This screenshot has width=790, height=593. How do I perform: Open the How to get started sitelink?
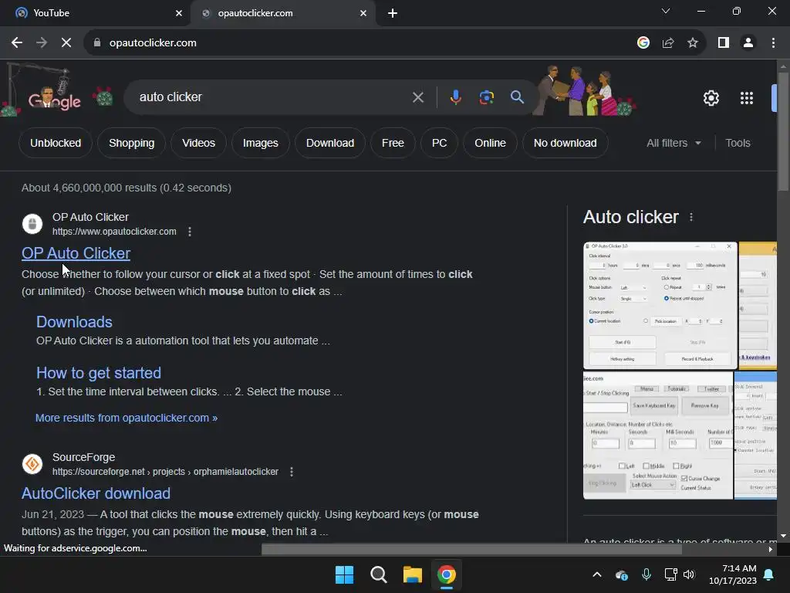point(99,373)
